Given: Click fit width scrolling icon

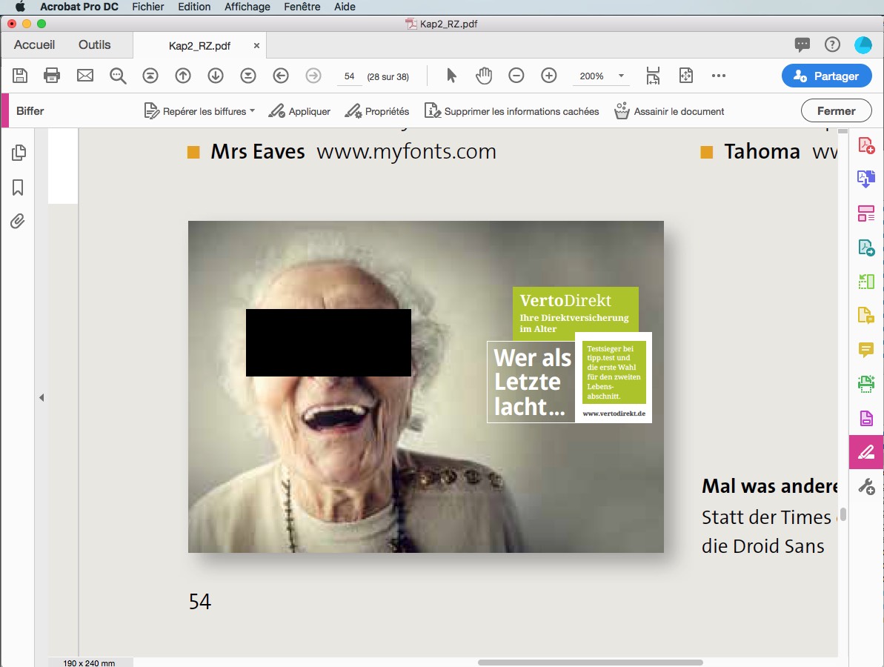Looking at the screenshot, I should pos(653,76).
